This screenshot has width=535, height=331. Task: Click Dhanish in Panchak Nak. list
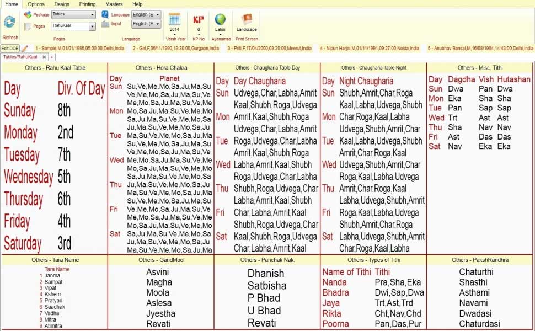tap(266, 273)
